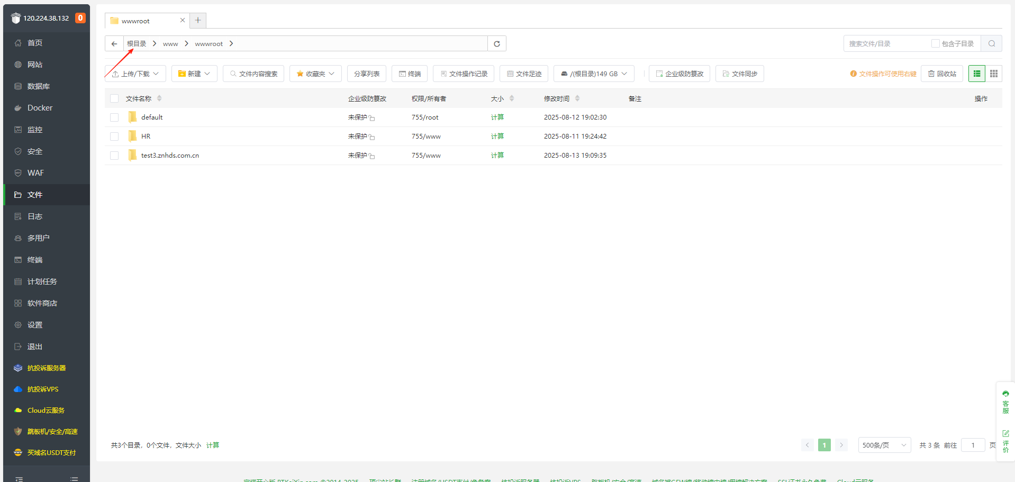
Task: Expand the 上传/下载 dropdown
Action: pyautogui.click(x=135, y=74)
